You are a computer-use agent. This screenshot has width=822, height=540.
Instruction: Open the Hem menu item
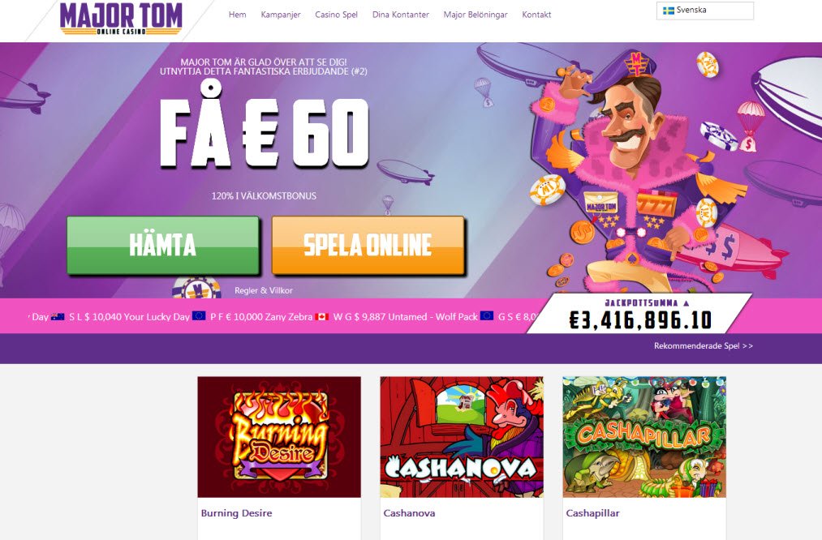pyautogui.click(x=238, y=15)
